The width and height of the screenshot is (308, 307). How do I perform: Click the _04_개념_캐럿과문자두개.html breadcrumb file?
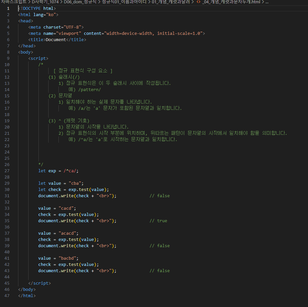(x=231, y=2)
